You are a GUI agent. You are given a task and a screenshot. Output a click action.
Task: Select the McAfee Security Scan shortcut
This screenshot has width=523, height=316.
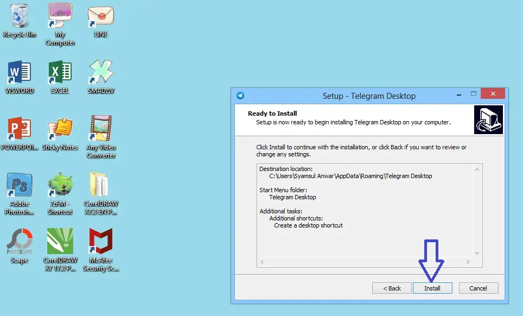(101, 250)
